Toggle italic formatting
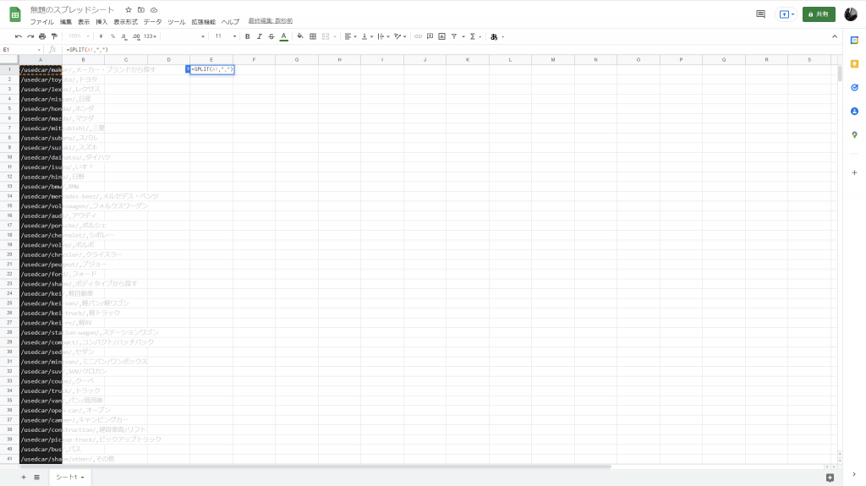This screenshot has width=866, height=486. click(x=259, y=36)
